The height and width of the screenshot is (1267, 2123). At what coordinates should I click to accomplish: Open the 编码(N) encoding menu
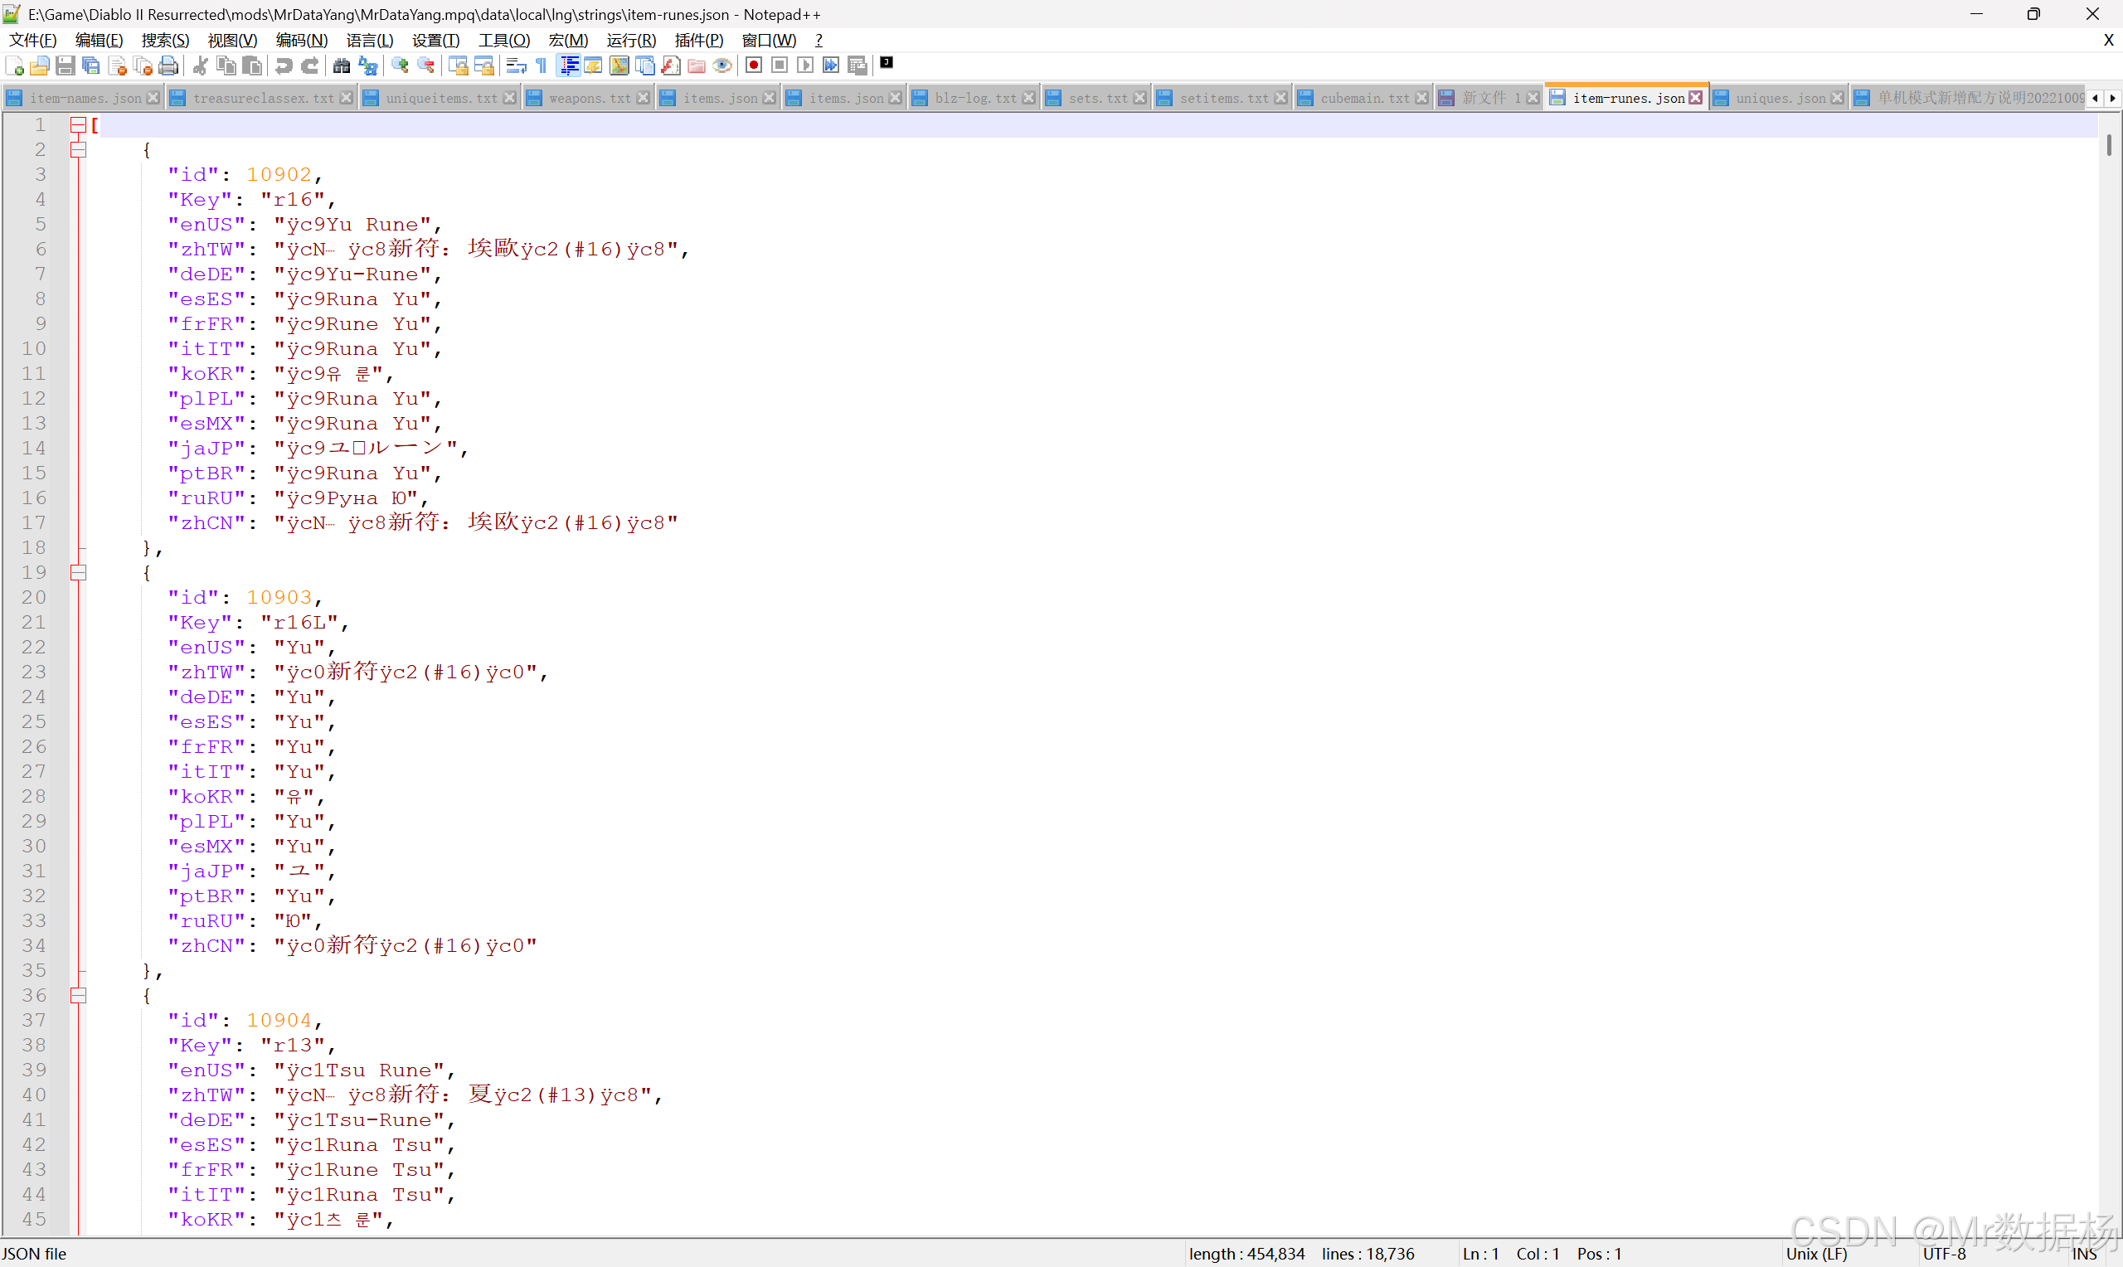[x=301, y=40]
